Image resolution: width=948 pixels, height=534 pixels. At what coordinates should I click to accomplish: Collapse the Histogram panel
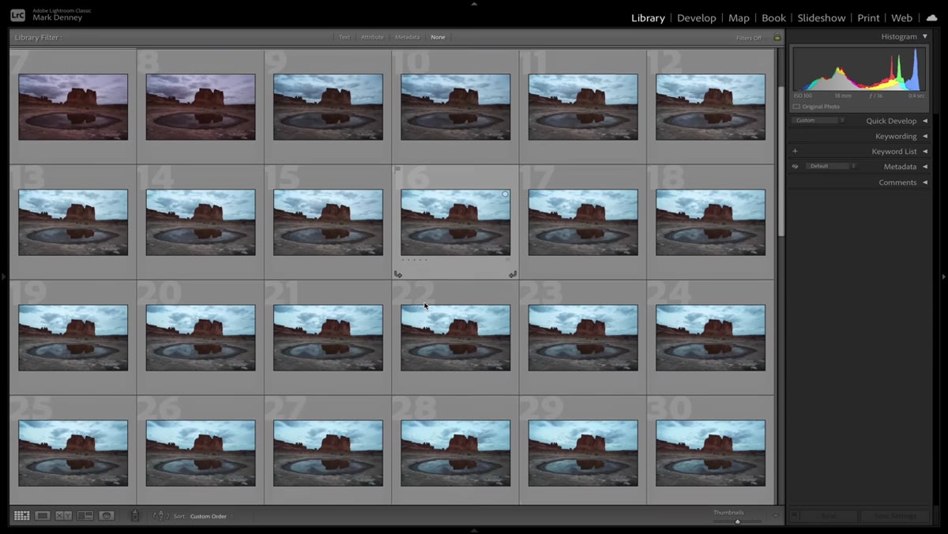click(925, 36)
